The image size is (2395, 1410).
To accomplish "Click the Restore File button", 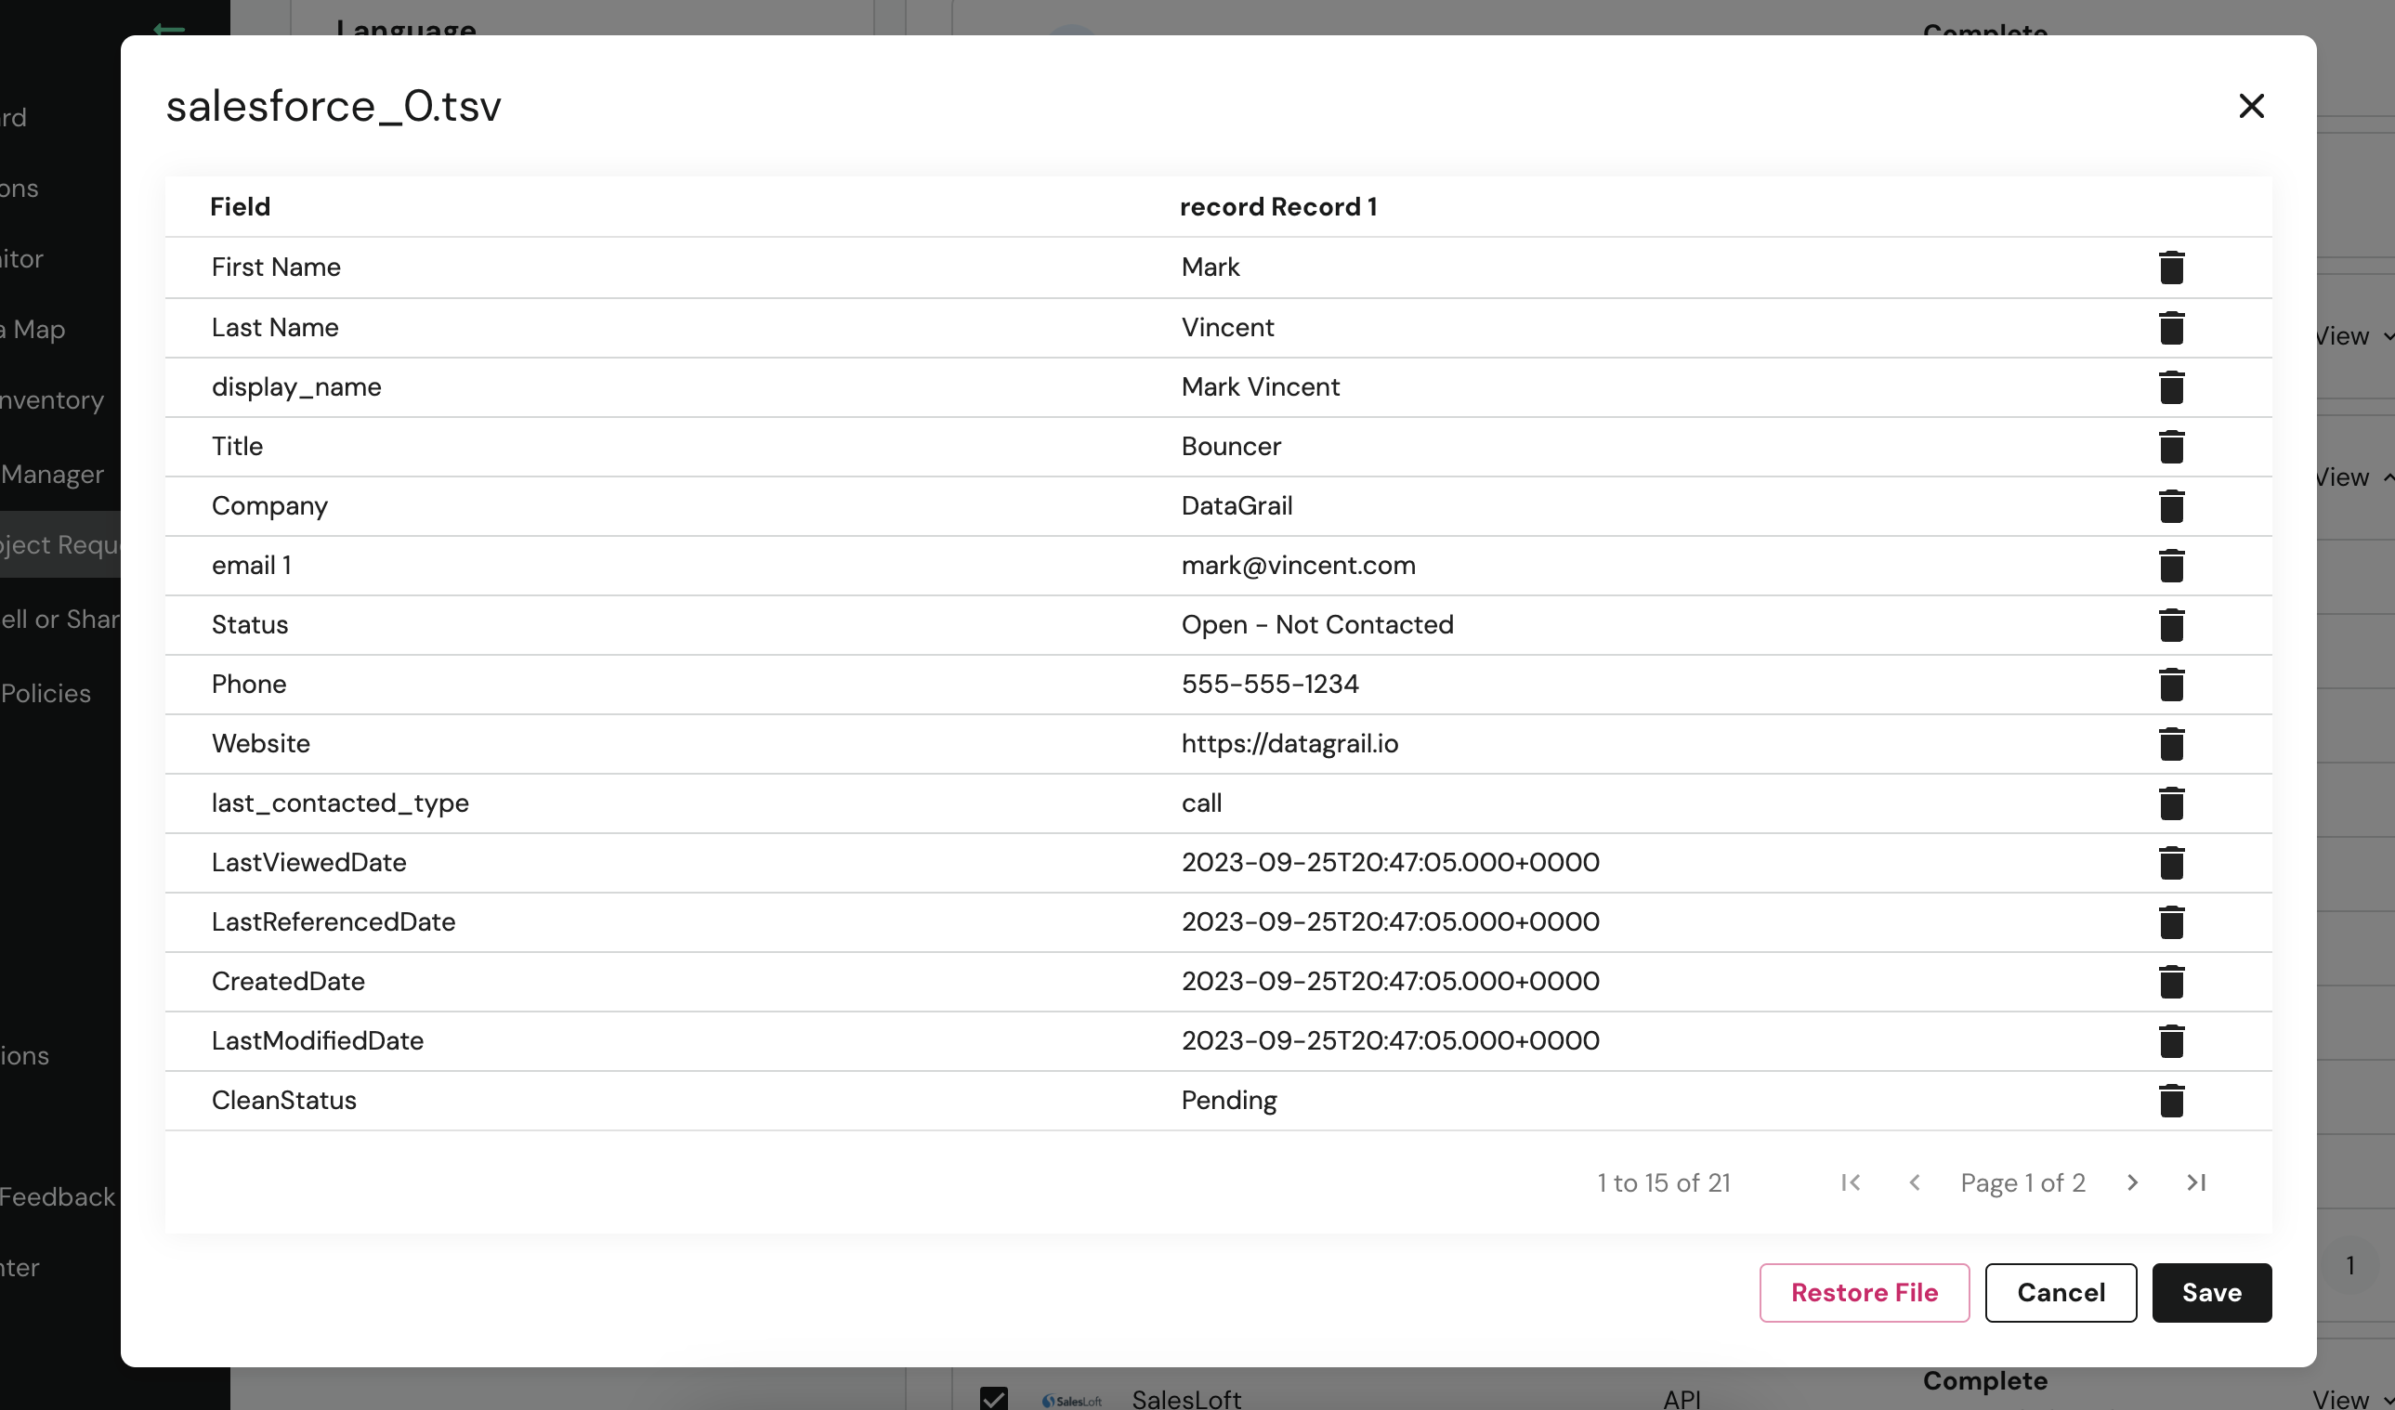I will coord(1865,1293).
